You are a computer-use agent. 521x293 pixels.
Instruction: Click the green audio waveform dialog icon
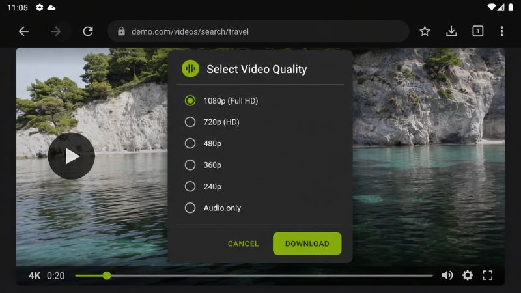pyautogui.click(x=190, y=69)
